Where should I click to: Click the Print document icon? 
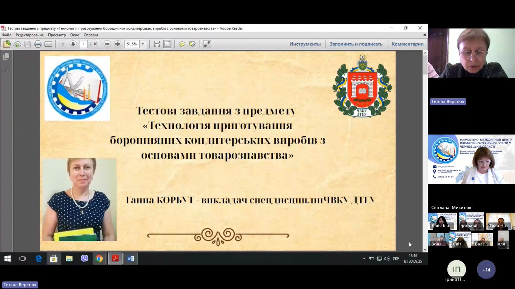click(38, 44)
